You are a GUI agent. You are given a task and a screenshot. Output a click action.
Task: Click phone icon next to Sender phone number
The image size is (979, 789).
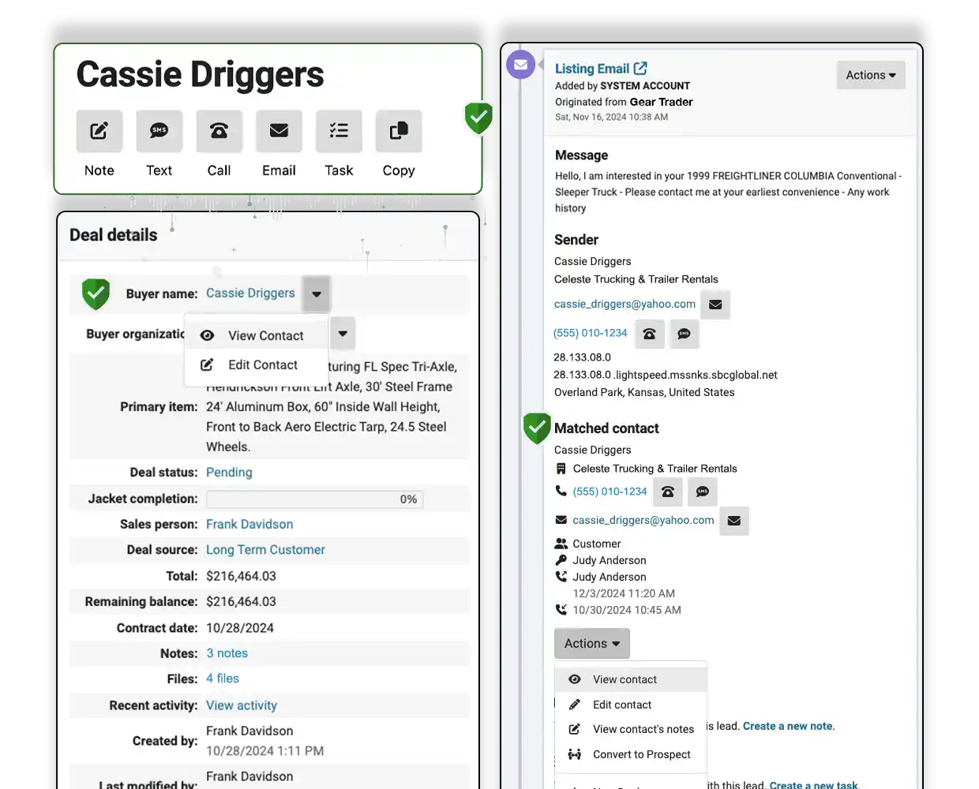pos(650,334)
